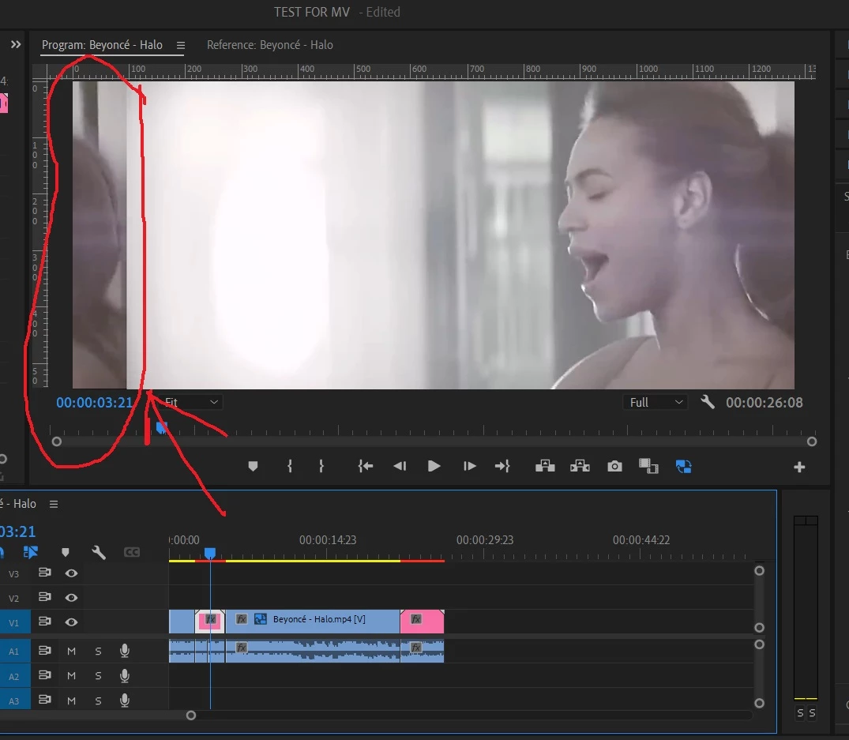Toggle sync lock on track A1
Viewport: 849px width, 740px height.
44,650
